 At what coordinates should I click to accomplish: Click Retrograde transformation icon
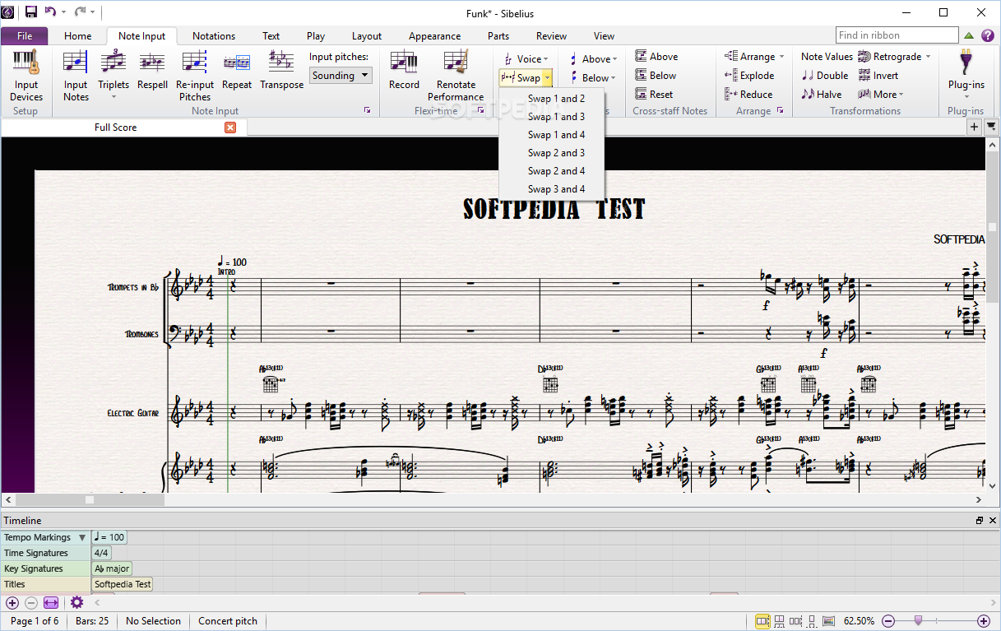[x=864, y=57]
